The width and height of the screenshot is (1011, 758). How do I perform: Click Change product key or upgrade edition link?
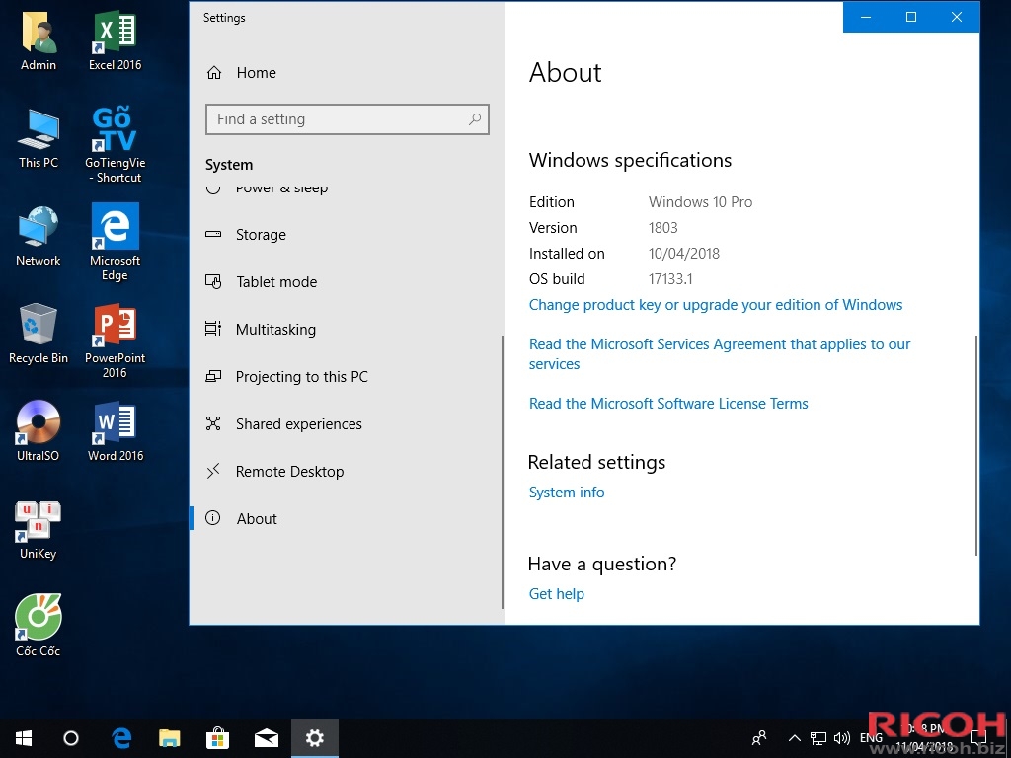point(716,305)
